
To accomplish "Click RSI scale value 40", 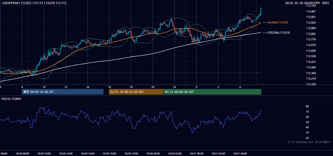I will [x=307, y=127].
